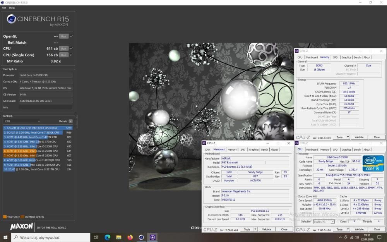This screenshot has width=387, height=242.
Task: Click the Info text field
Action: pyautogui.click(x=46, y=107)
